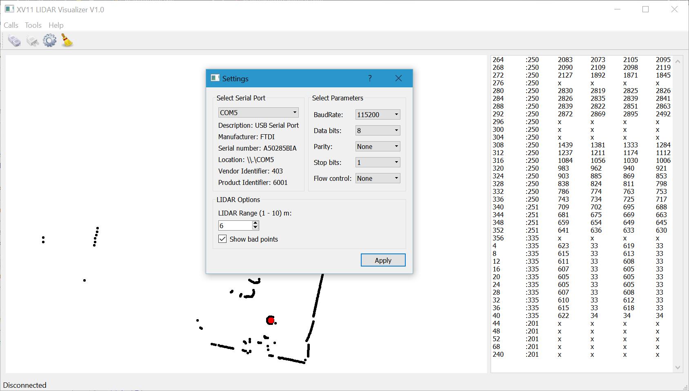
Task: Click the Vendor Identifier: 403 text
Action: click(x=250, y=171)
